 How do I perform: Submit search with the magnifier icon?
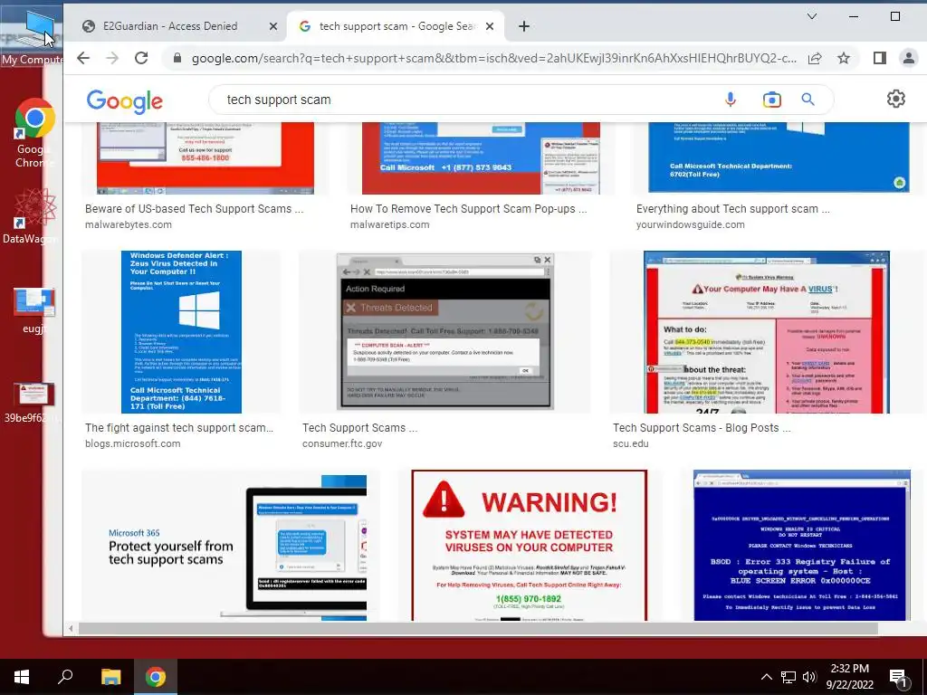(808, 100)
